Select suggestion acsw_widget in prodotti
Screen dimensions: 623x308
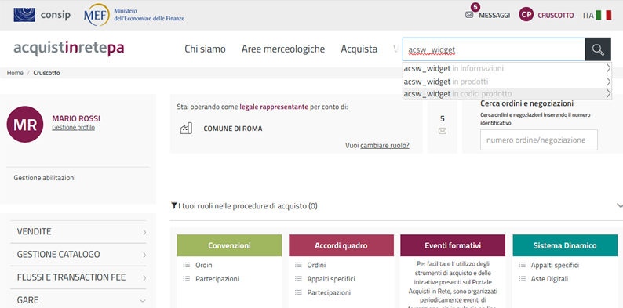(x=507, y=82)
